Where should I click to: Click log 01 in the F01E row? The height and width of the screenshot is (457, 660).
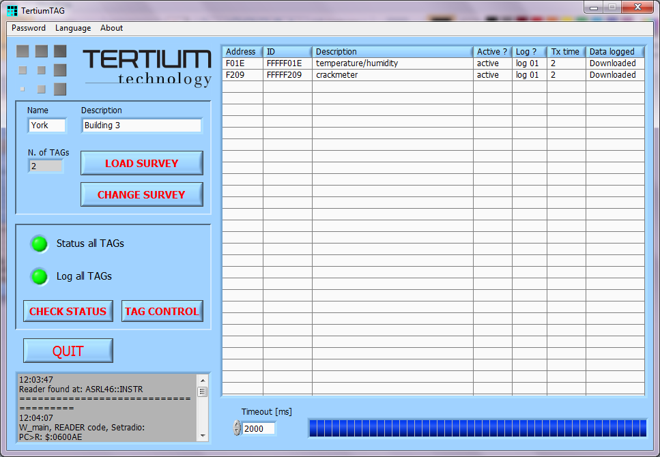coord(530,63)
